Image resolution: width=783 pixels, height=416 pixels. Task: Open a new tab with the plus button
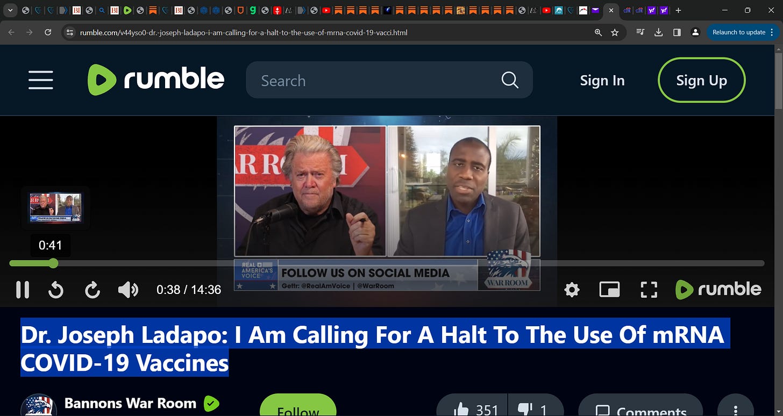[x=678, y=10]
